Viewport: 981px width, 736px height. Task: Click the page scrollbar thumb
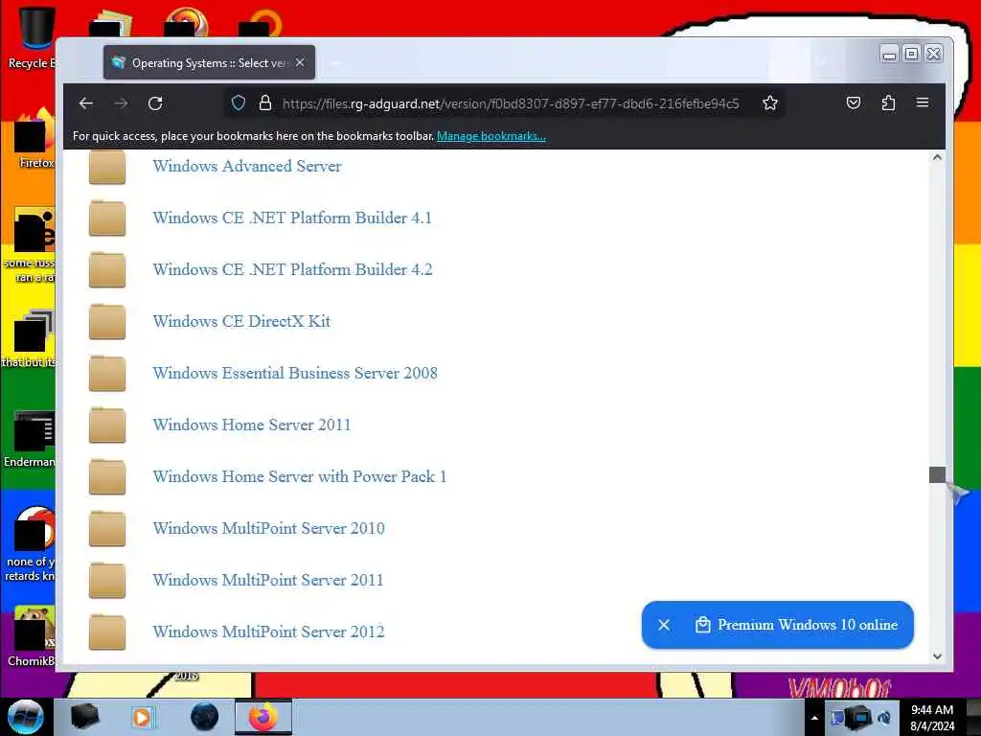[937, 475]
